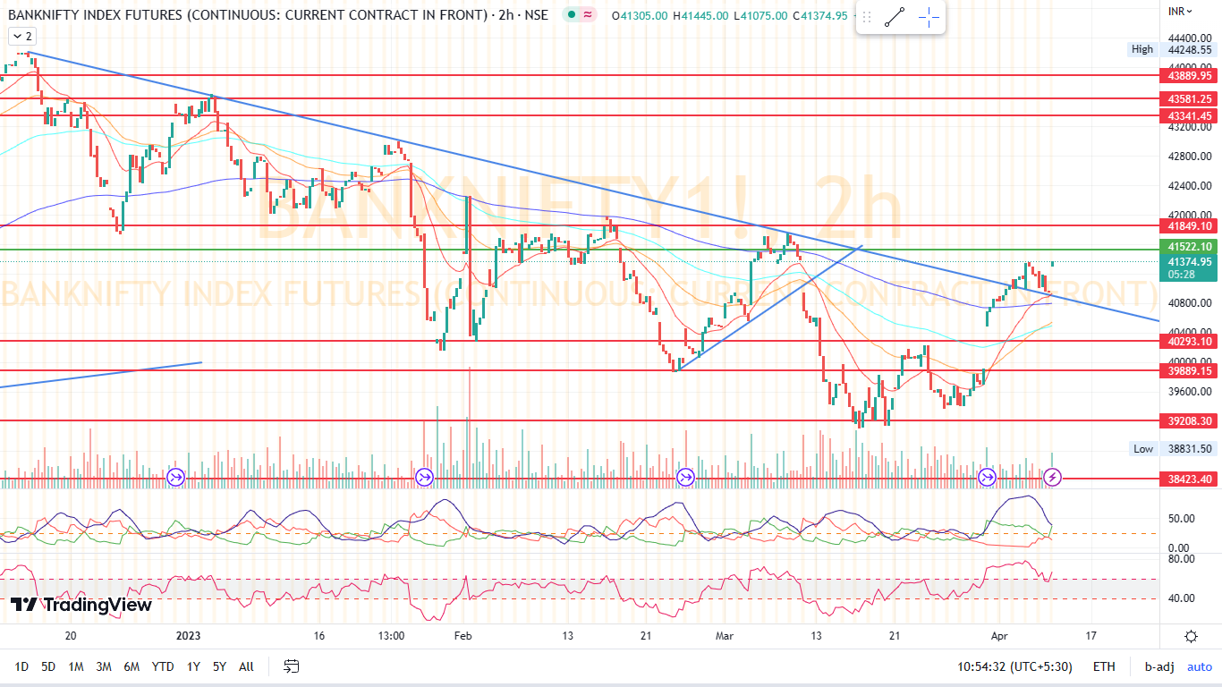The height and width of the screenshot is (687, 1222).
Task: Set date range to 1Y
Action: (193, 666)
